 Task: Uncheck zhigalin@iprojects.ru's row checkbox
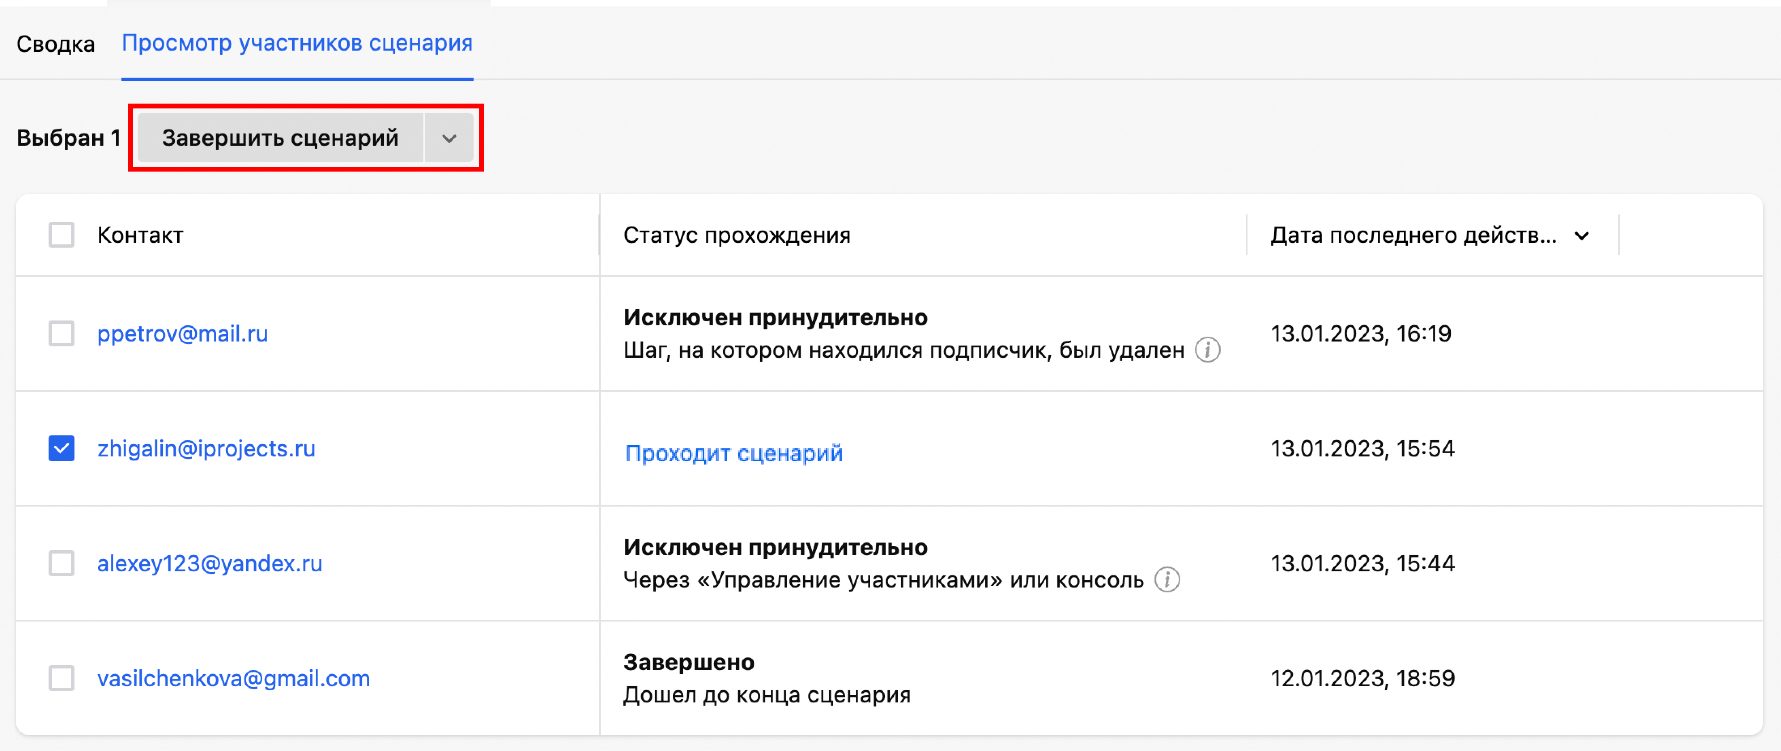click(62, 449)
